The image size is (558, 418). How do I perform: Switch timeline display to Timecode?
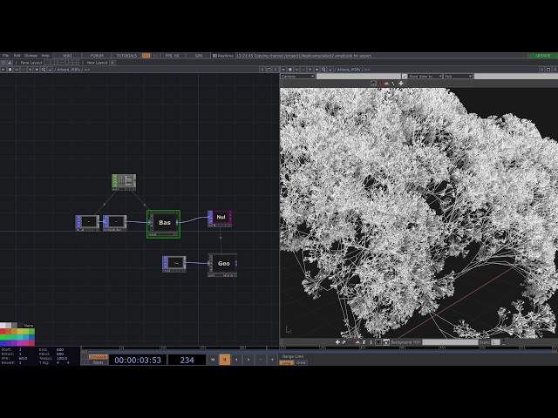[x=99, y=356]
